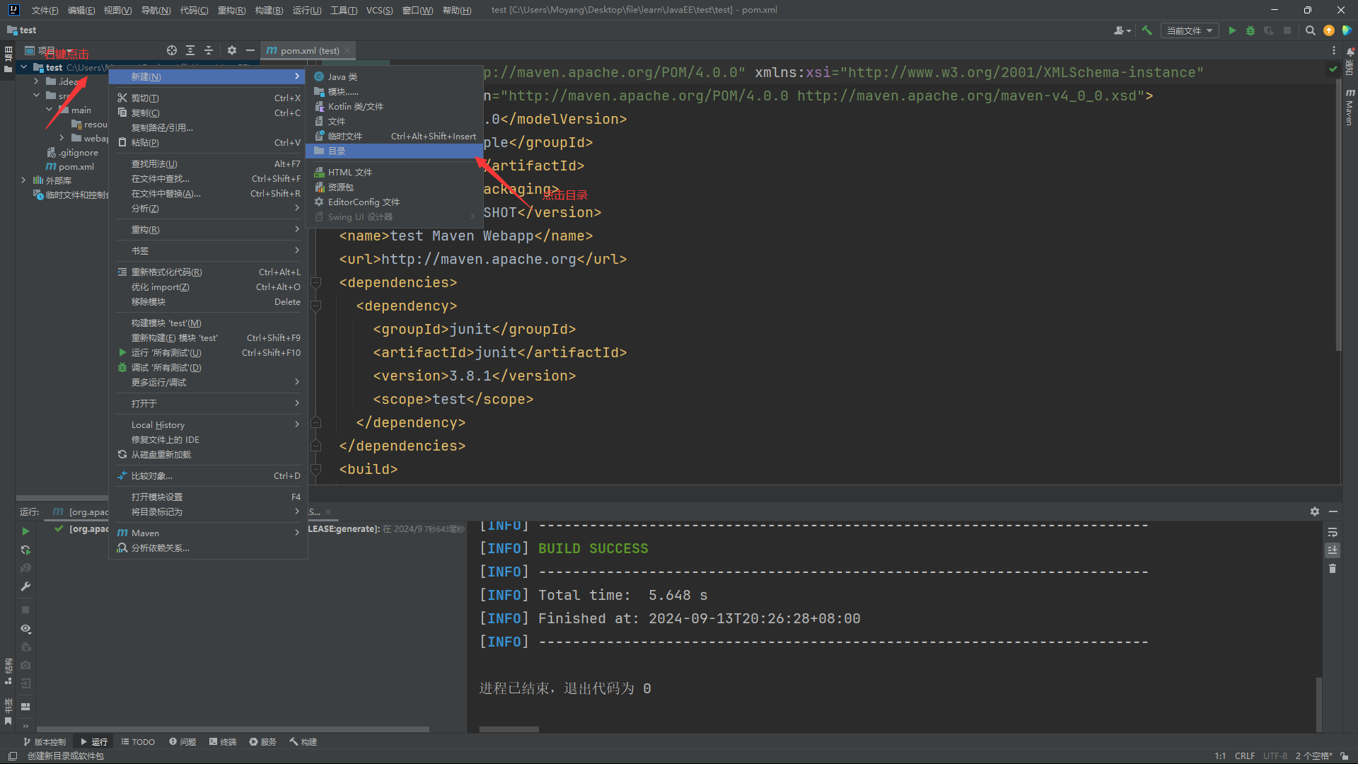Click Reformat Code in the context menu
The image size is (1358, 764).
coord(208,272)
